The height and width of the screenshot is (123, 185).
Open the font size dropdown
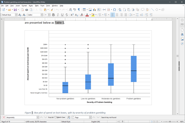[x=49, y=15]
